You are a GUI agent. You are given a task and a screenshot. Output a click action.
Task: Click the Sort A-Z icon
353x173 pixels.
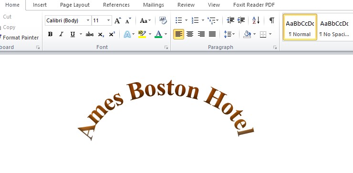click(256, 20)
